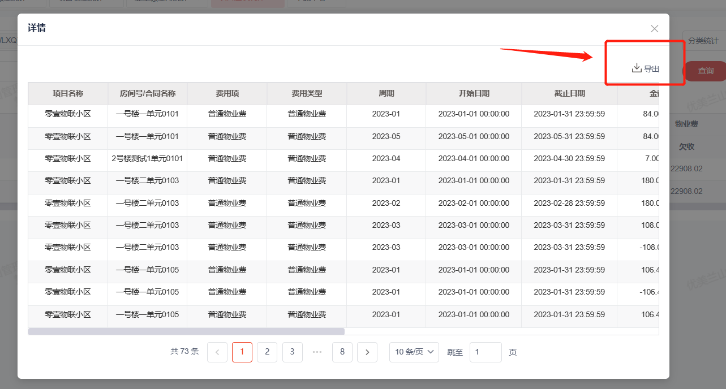Click the 开始日期 column header
The image size is (726, 389).
pos(474,94)
